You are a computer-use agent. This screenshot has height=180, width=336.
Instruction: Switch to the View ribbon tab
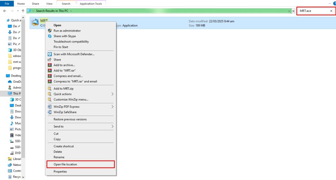point(49,4)
